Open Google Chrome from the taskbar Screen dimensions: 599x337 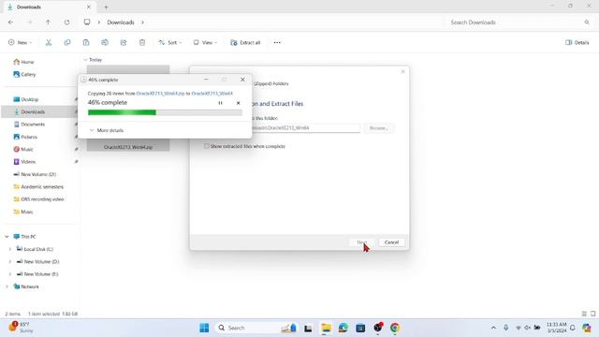coord(395,328)
